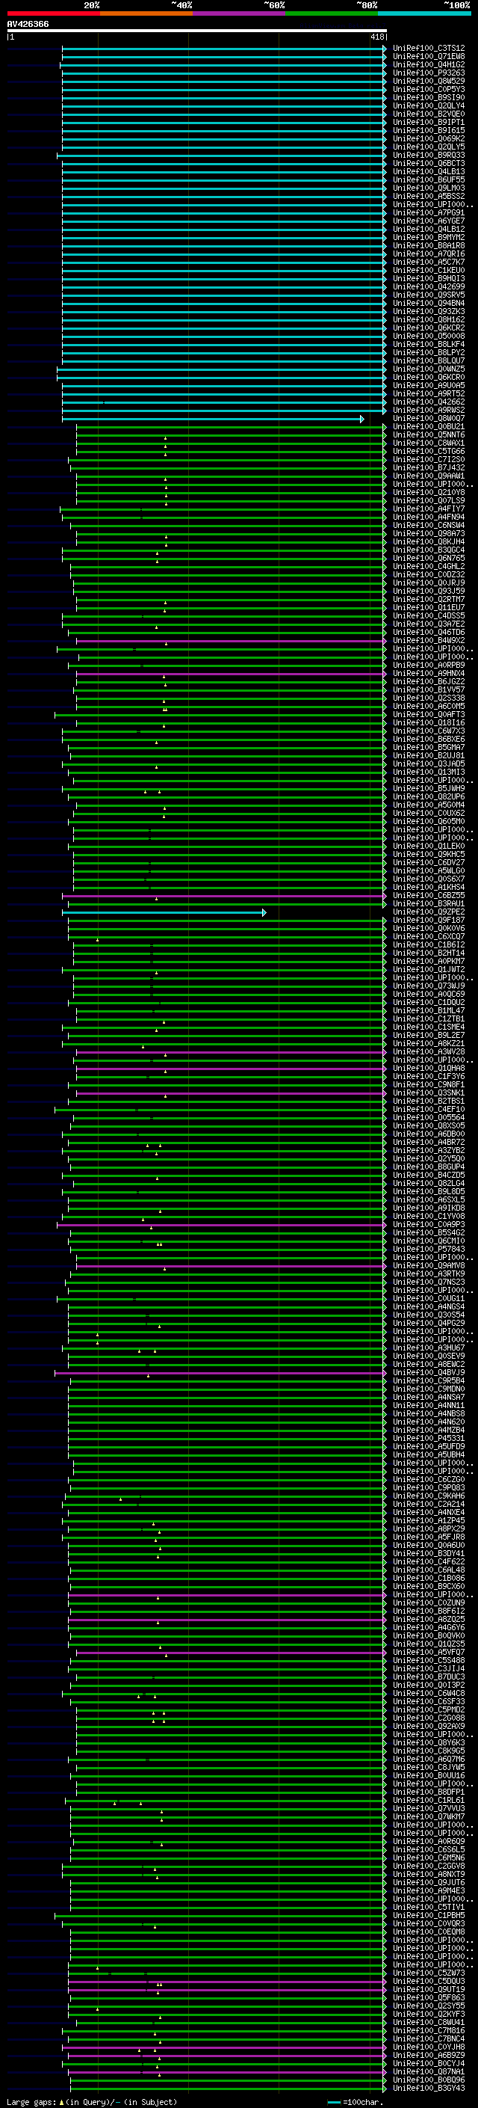The width and height of the screenshot is (478, 2108).
Task: Click the cyan bar for UniRef100_B9RQ33
Action: (x=221, y=156)
